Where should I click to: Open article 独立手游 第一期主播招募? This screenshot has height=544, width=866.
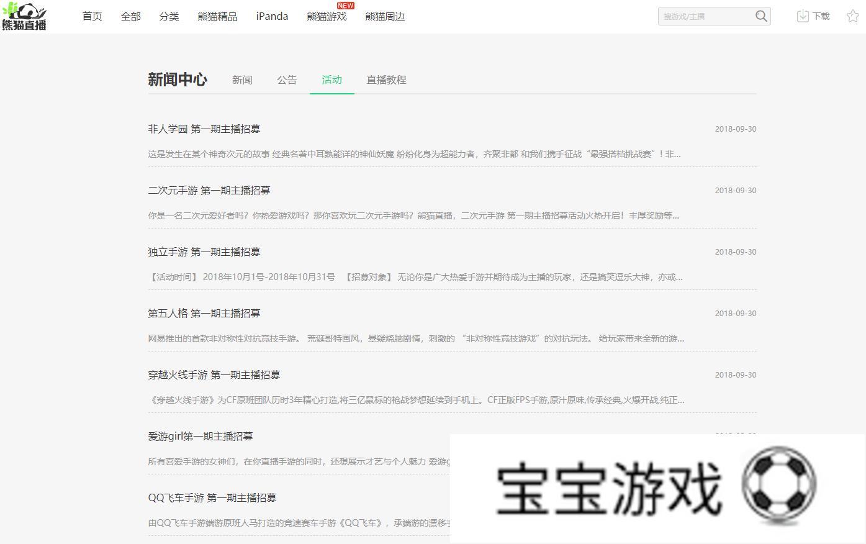[204, 252]
